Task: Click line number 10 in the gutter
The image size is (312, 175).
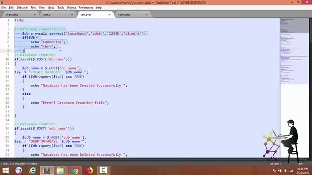Action: (7, 59)
